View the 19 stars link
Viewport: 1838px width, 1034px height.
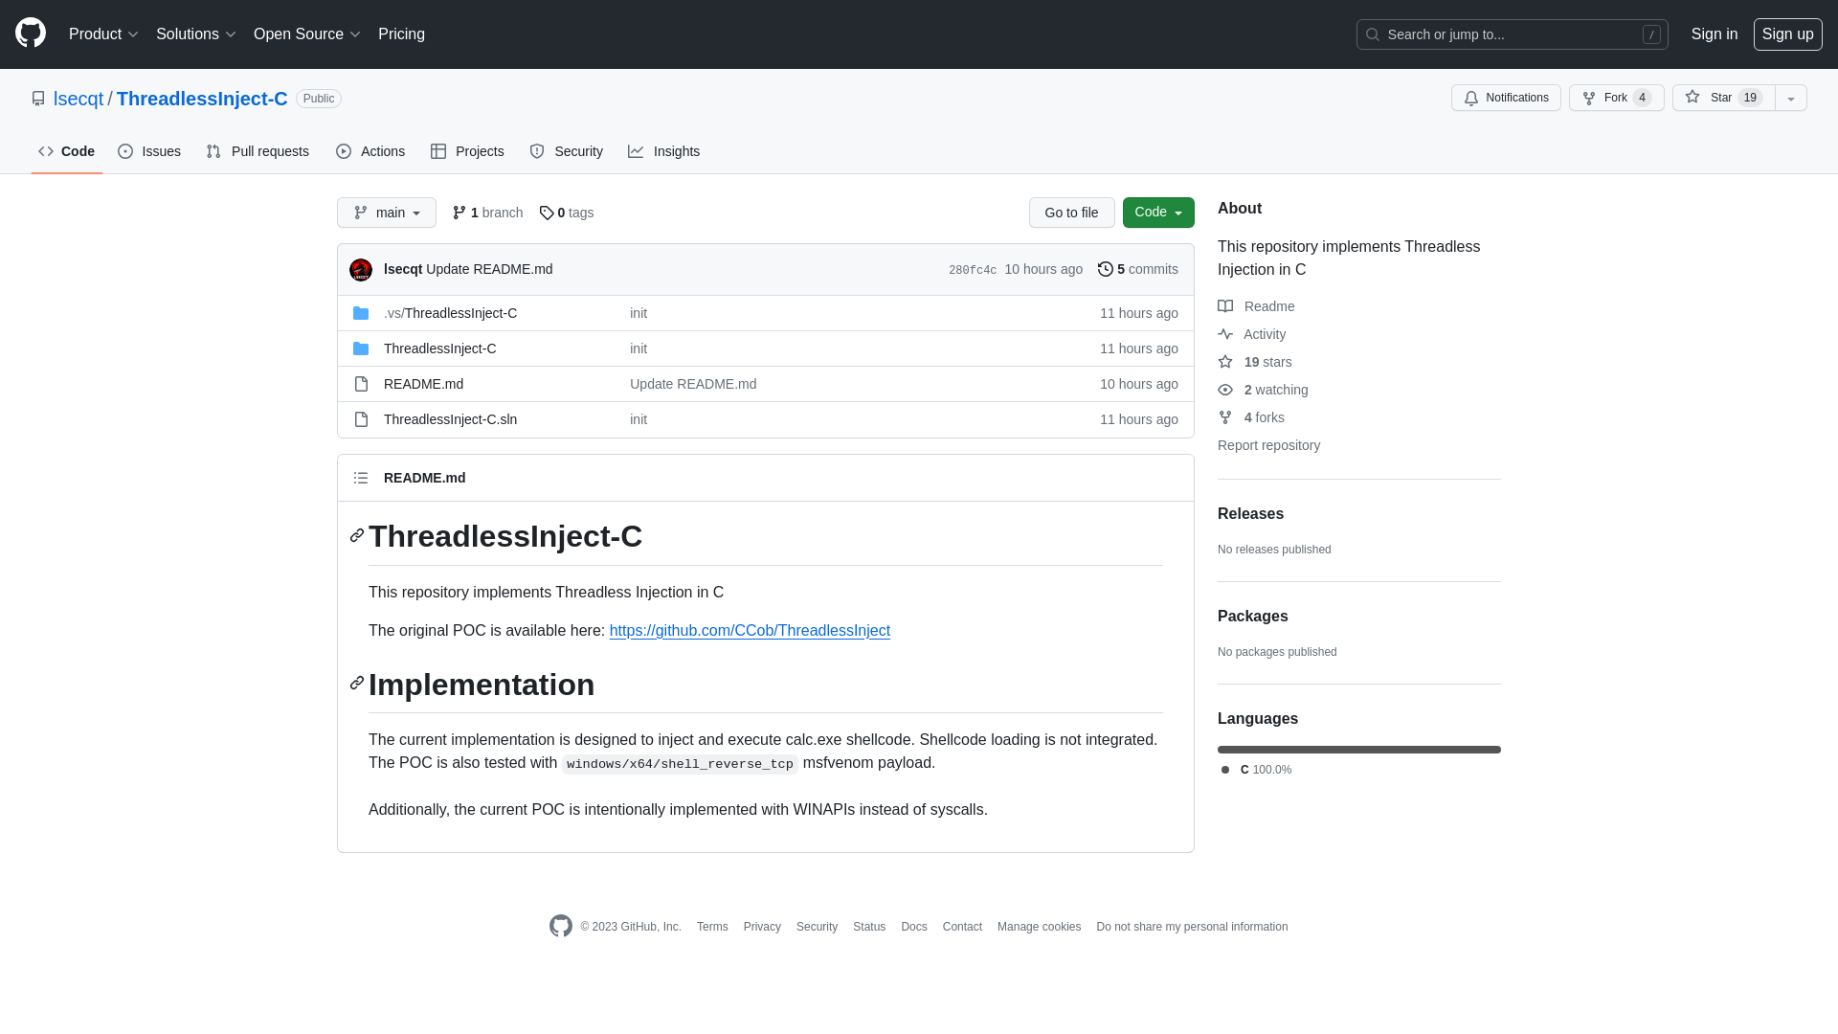point(1255,362)
